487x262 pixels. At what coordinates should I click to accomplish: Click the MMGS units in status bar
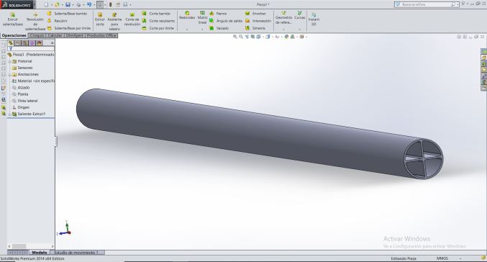point(442,258)
